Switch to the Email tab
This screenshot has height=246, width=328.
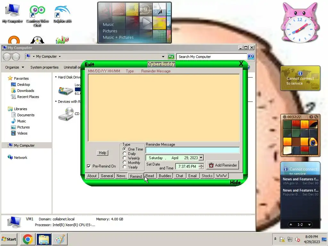coord(192,176)
